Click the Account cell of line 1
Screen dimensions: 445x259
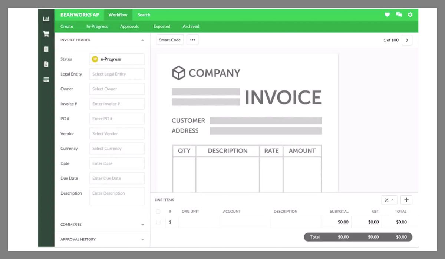[245, 222]
